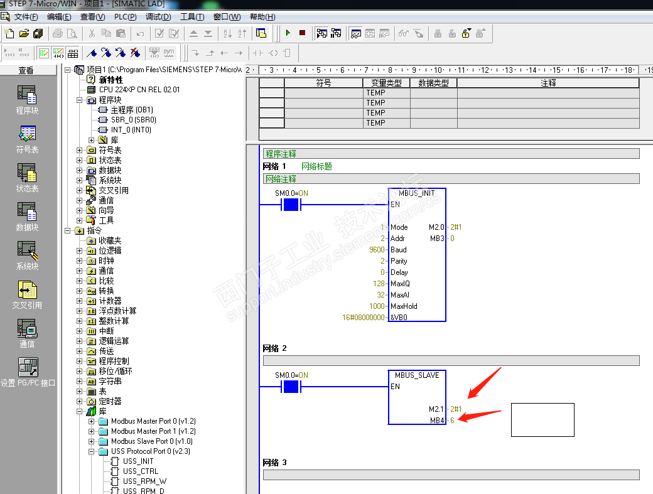Click the 查看 navigation bar header
Image resolution: width=653 pixels, height=494 pixels.
[28, 70]
